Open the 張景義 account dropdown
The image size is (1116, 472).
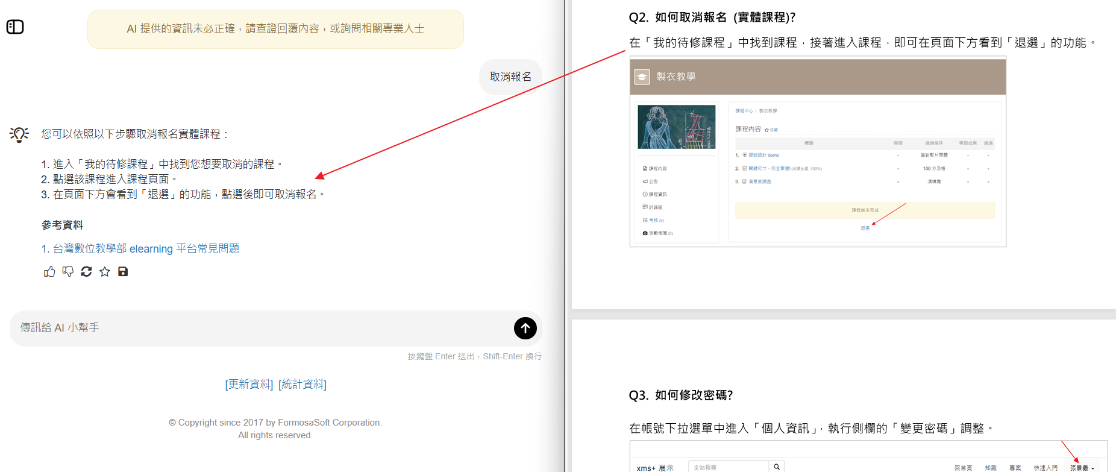click(x=1082, y=468)
